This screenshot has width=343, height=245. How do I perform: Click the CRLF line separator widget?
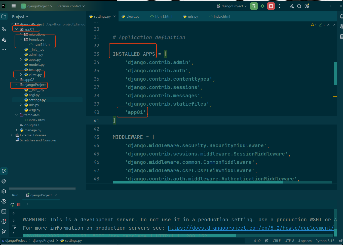pos(277,241)
